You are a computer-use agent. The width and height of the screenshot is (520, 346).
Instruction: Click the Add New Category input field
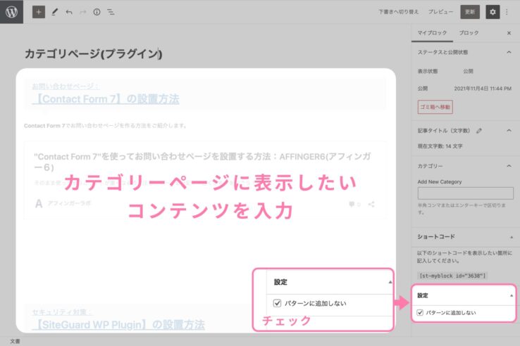[x=465, y=193]
